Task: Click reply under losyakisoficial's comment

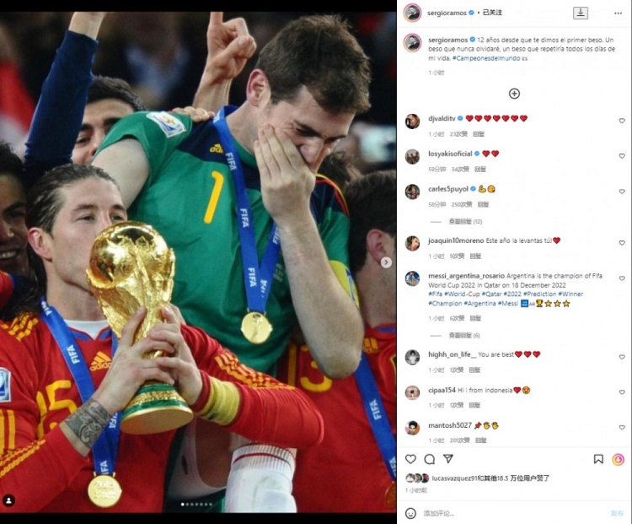Action: 480,169
